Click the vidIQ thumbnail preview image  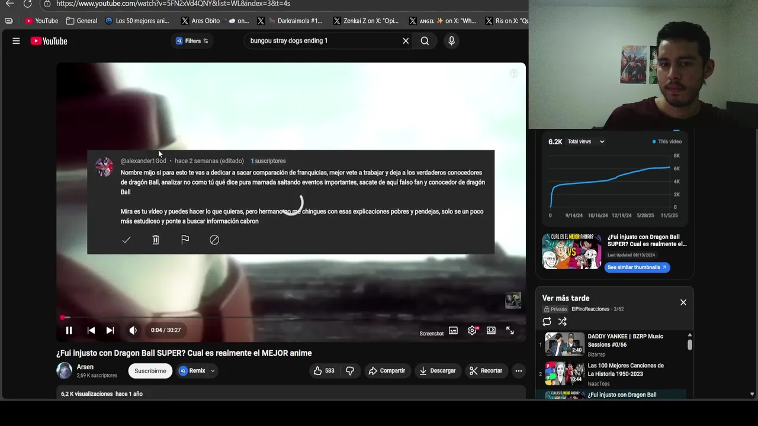[x=571, y=251]
